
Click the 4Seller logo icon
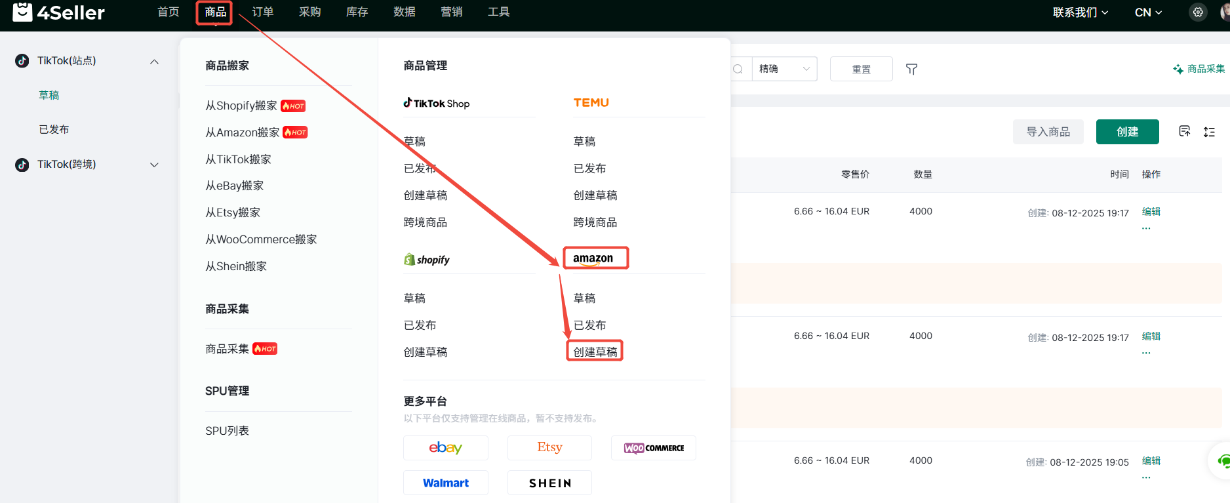22,12
